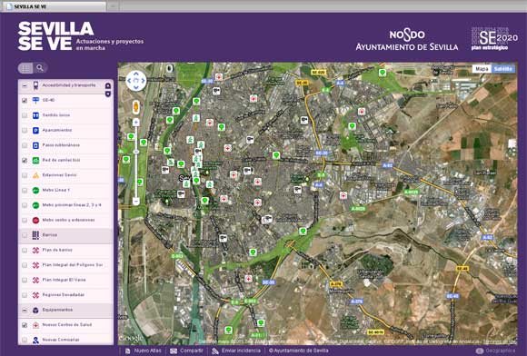
Task: Click the Regiones Devastadas label
Action: tap(64, 295)
